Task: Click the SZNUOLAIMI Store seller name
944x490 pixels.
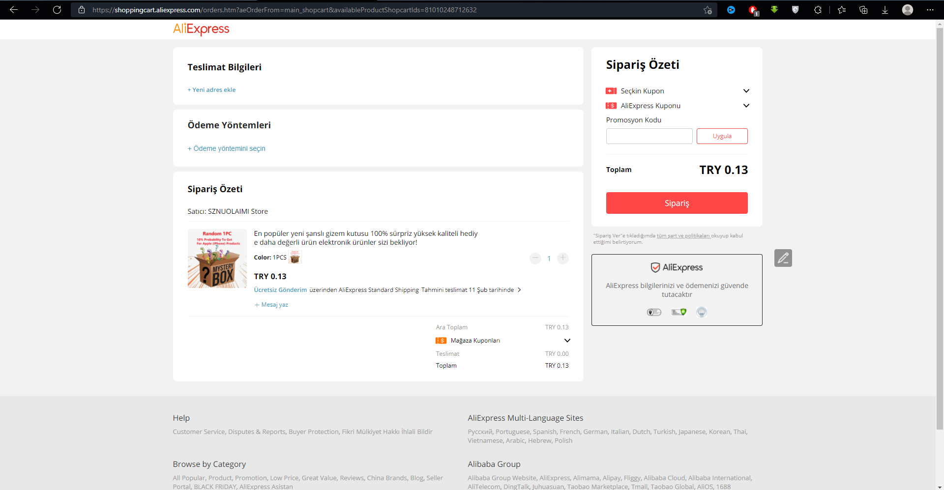Action: pyautogui.click(x=238, y=211)
